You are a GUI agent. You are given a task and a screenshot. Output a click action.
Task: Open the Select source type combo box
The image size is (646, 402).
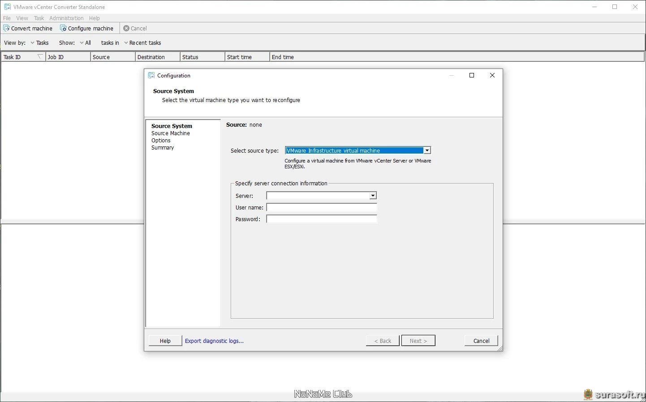pyautogui.click(x=358, y=150)
